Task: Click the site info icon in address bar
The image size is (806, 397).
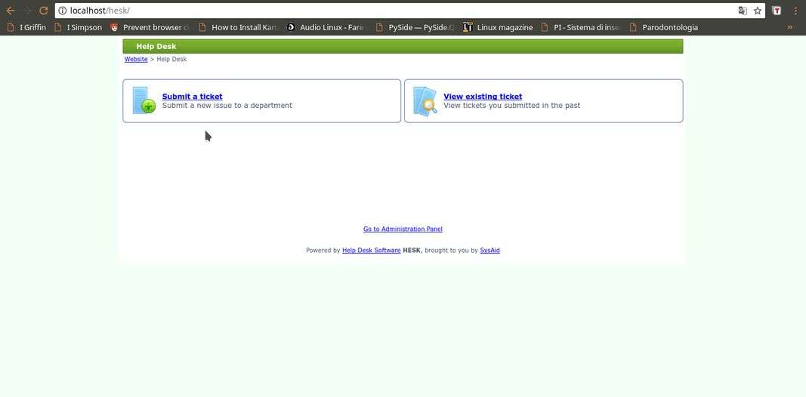Action: [62, 11]
